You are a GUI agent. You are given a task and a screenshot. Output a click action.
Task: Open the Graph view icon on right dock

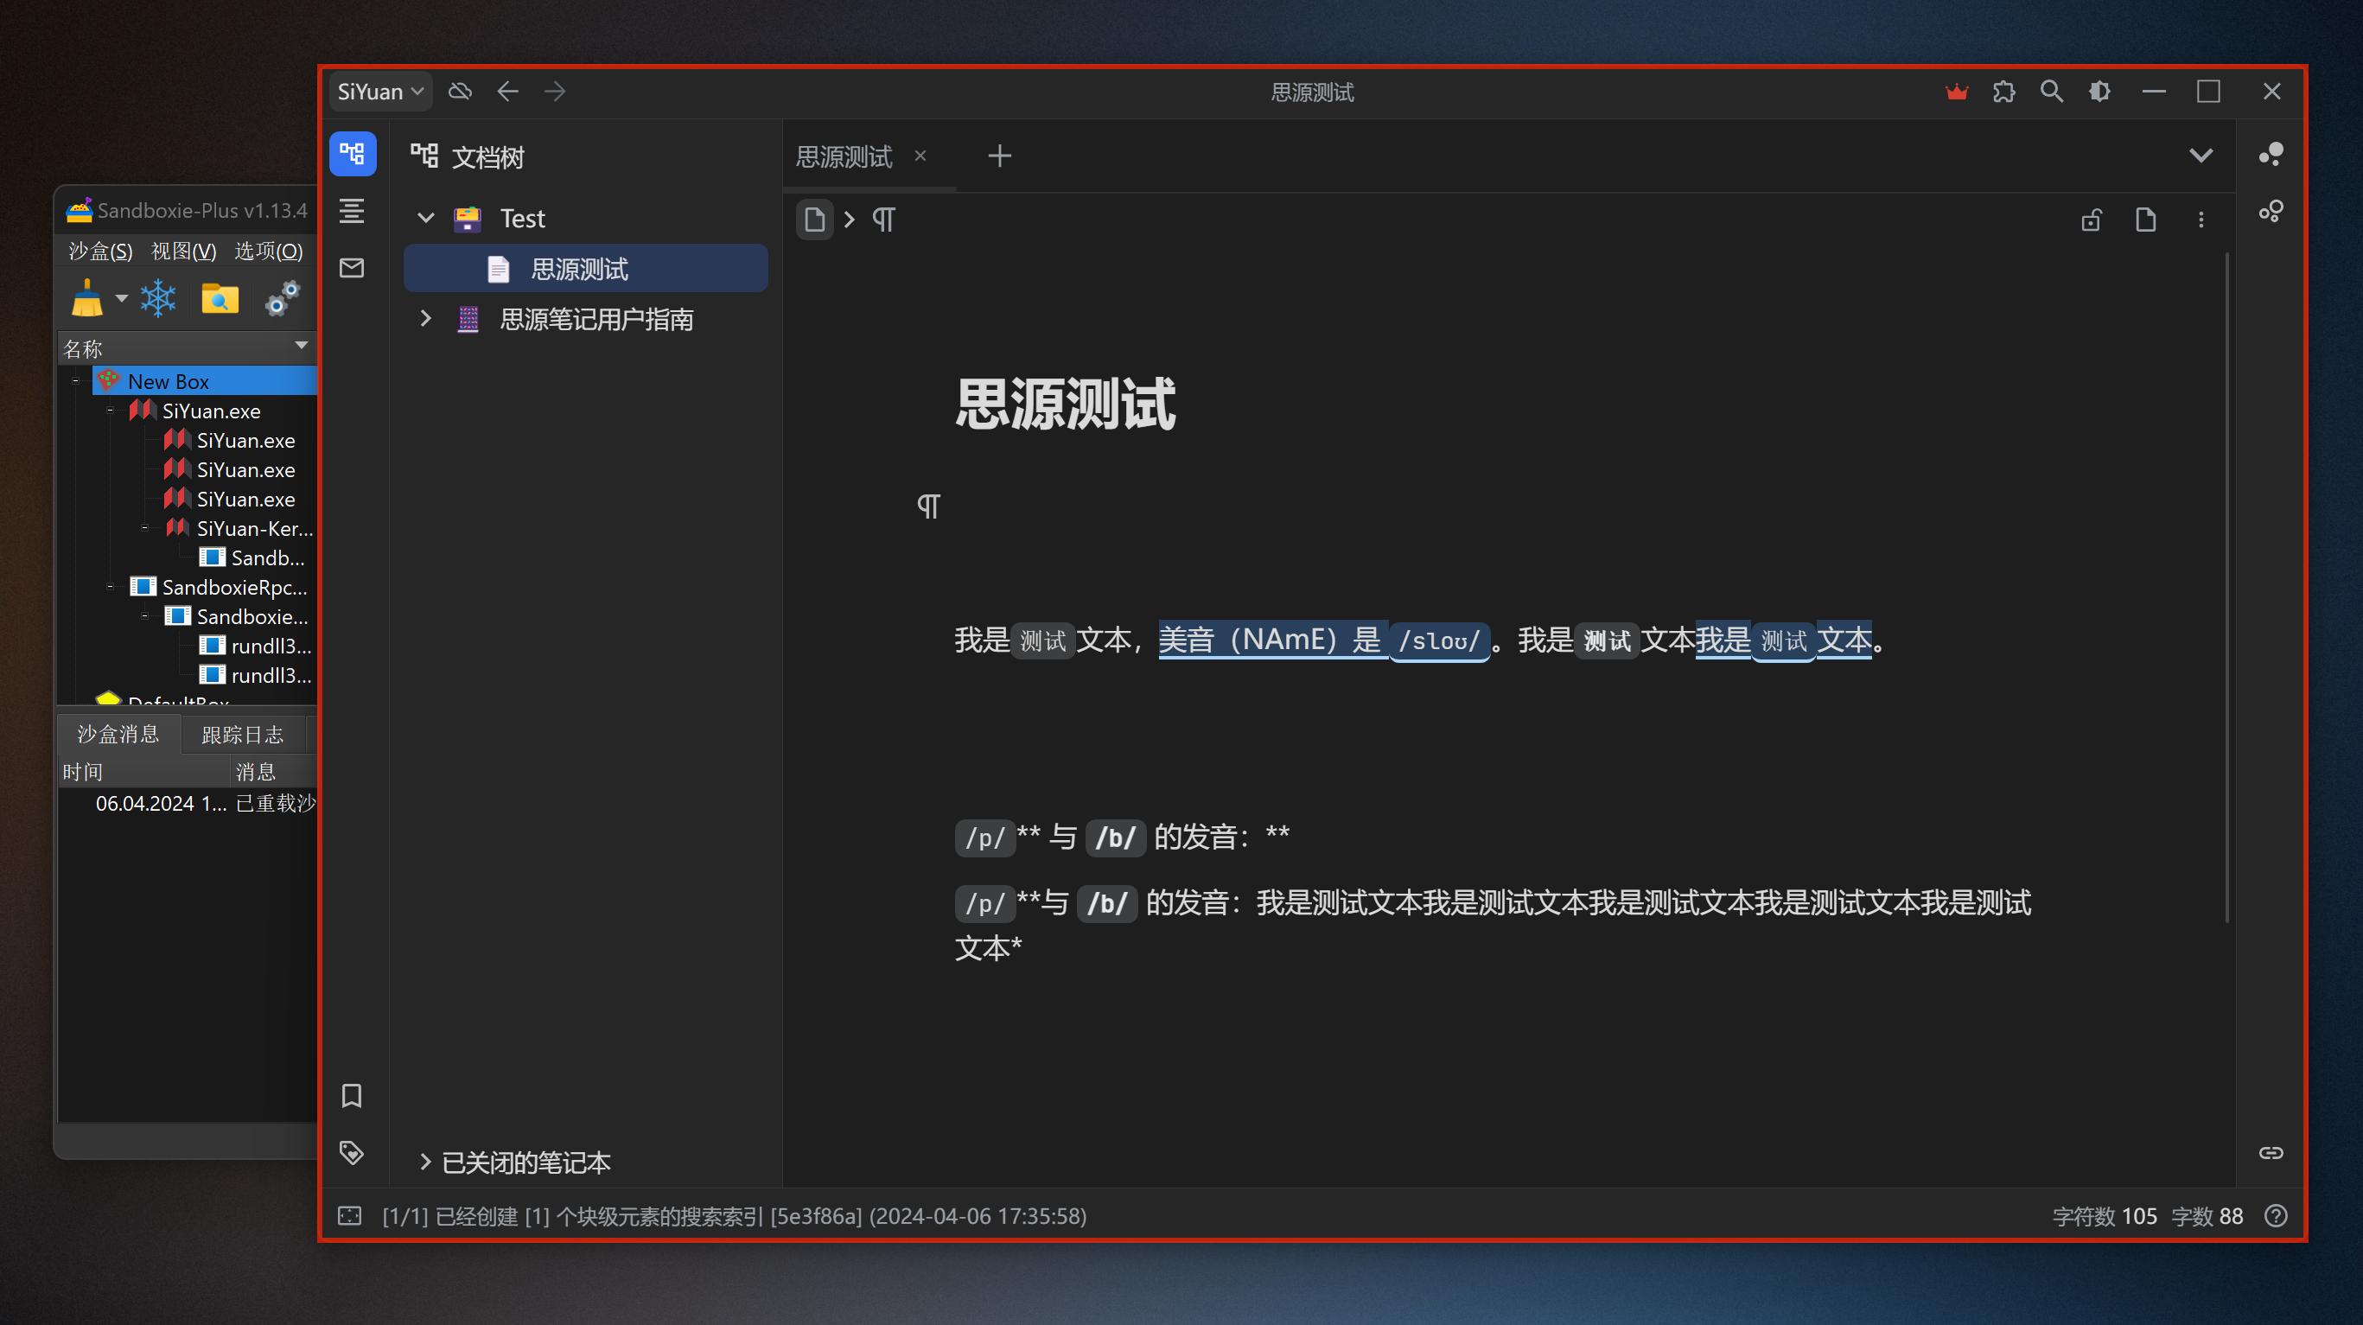2271,154
